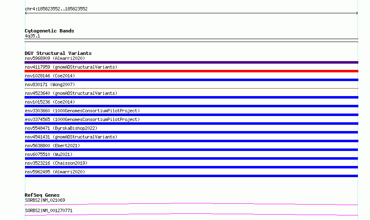Select nsv5638800 (Ebert2021) label
The height and width of the screenshot is (220, 370).
coord(52,146)
